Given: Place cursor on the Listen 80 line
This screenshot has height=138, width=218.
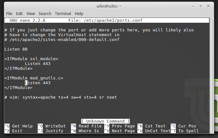Looking at the screenshot, I should click(x=16, y=49).
